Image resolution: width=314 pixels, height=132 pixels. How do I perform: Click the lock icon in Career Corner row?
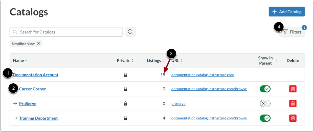click(125, 89)
